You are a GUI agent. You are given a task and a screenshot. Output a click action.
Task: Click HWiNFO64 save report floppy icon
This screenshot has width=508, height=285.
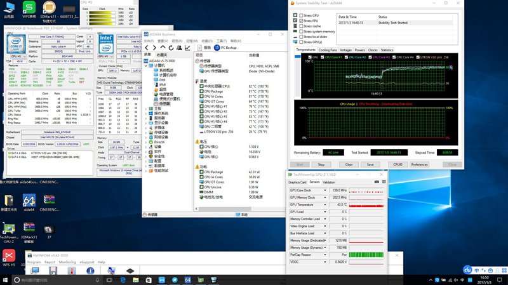[x=53, y=270]
